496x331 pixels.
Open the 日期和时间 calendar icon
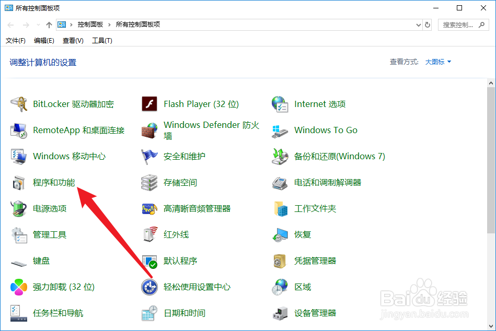149,313
